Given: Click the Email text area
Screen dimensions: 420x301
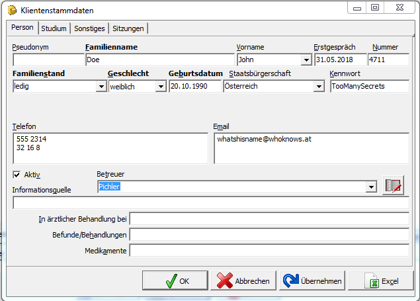Looking at the screenshot, I should pyautogui.click(x=311, y=148).
